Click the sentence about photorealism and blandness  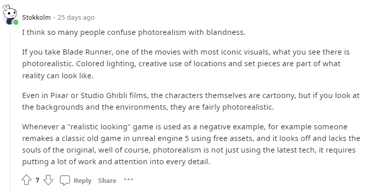pos(134,32)
